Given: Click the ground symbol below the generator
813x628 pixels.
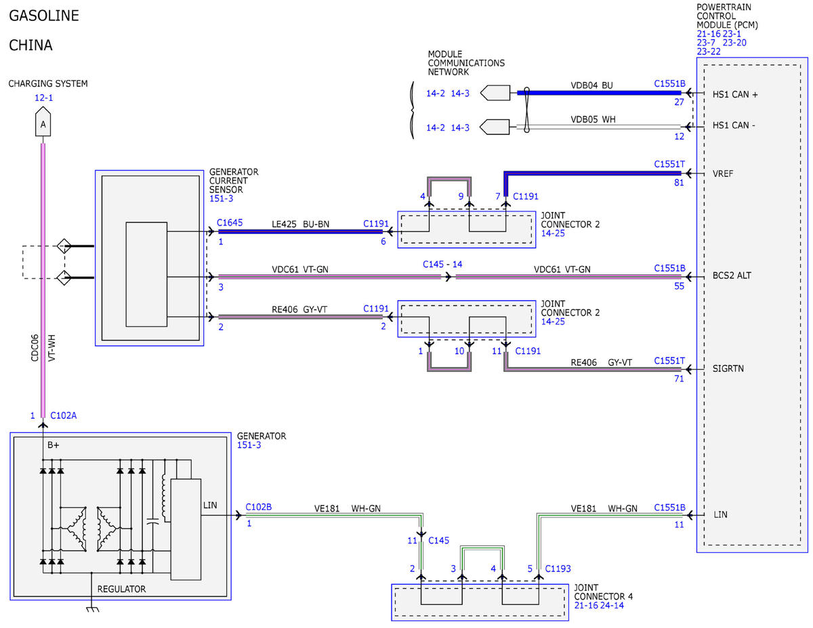Looking at the screenshot, I should pyautogui.click(x=91, y=609).
